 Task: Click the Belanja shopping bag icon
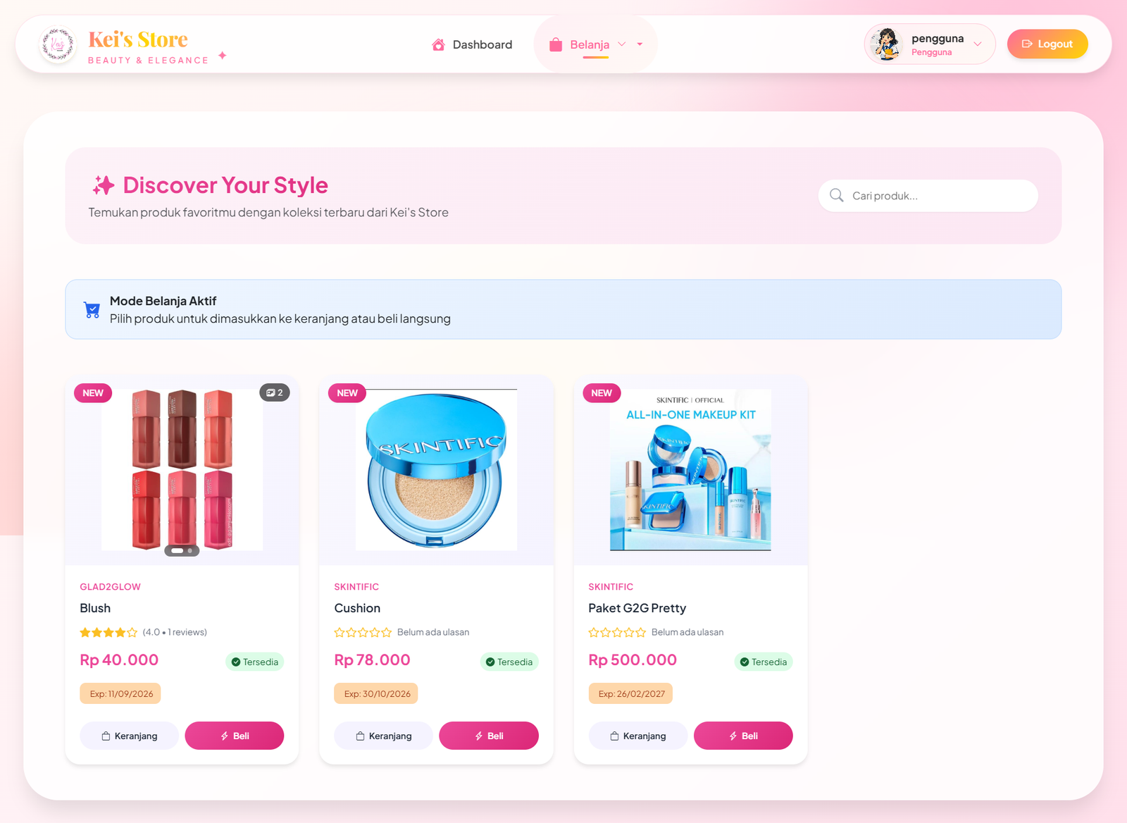coord(556,44)
